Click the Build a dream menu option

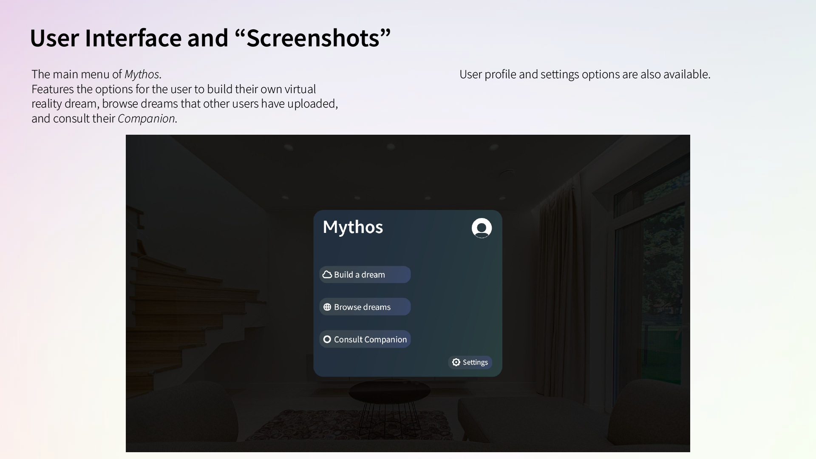point(365,275)
